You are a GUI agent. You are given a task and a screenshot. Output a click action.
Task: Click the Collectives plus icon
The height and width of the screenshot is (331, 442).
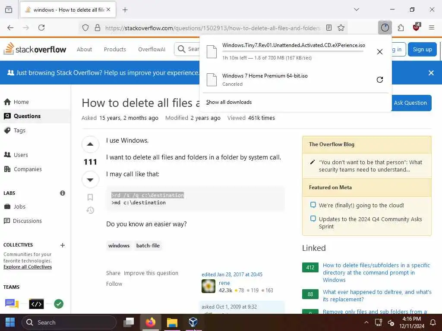[63, 245]
